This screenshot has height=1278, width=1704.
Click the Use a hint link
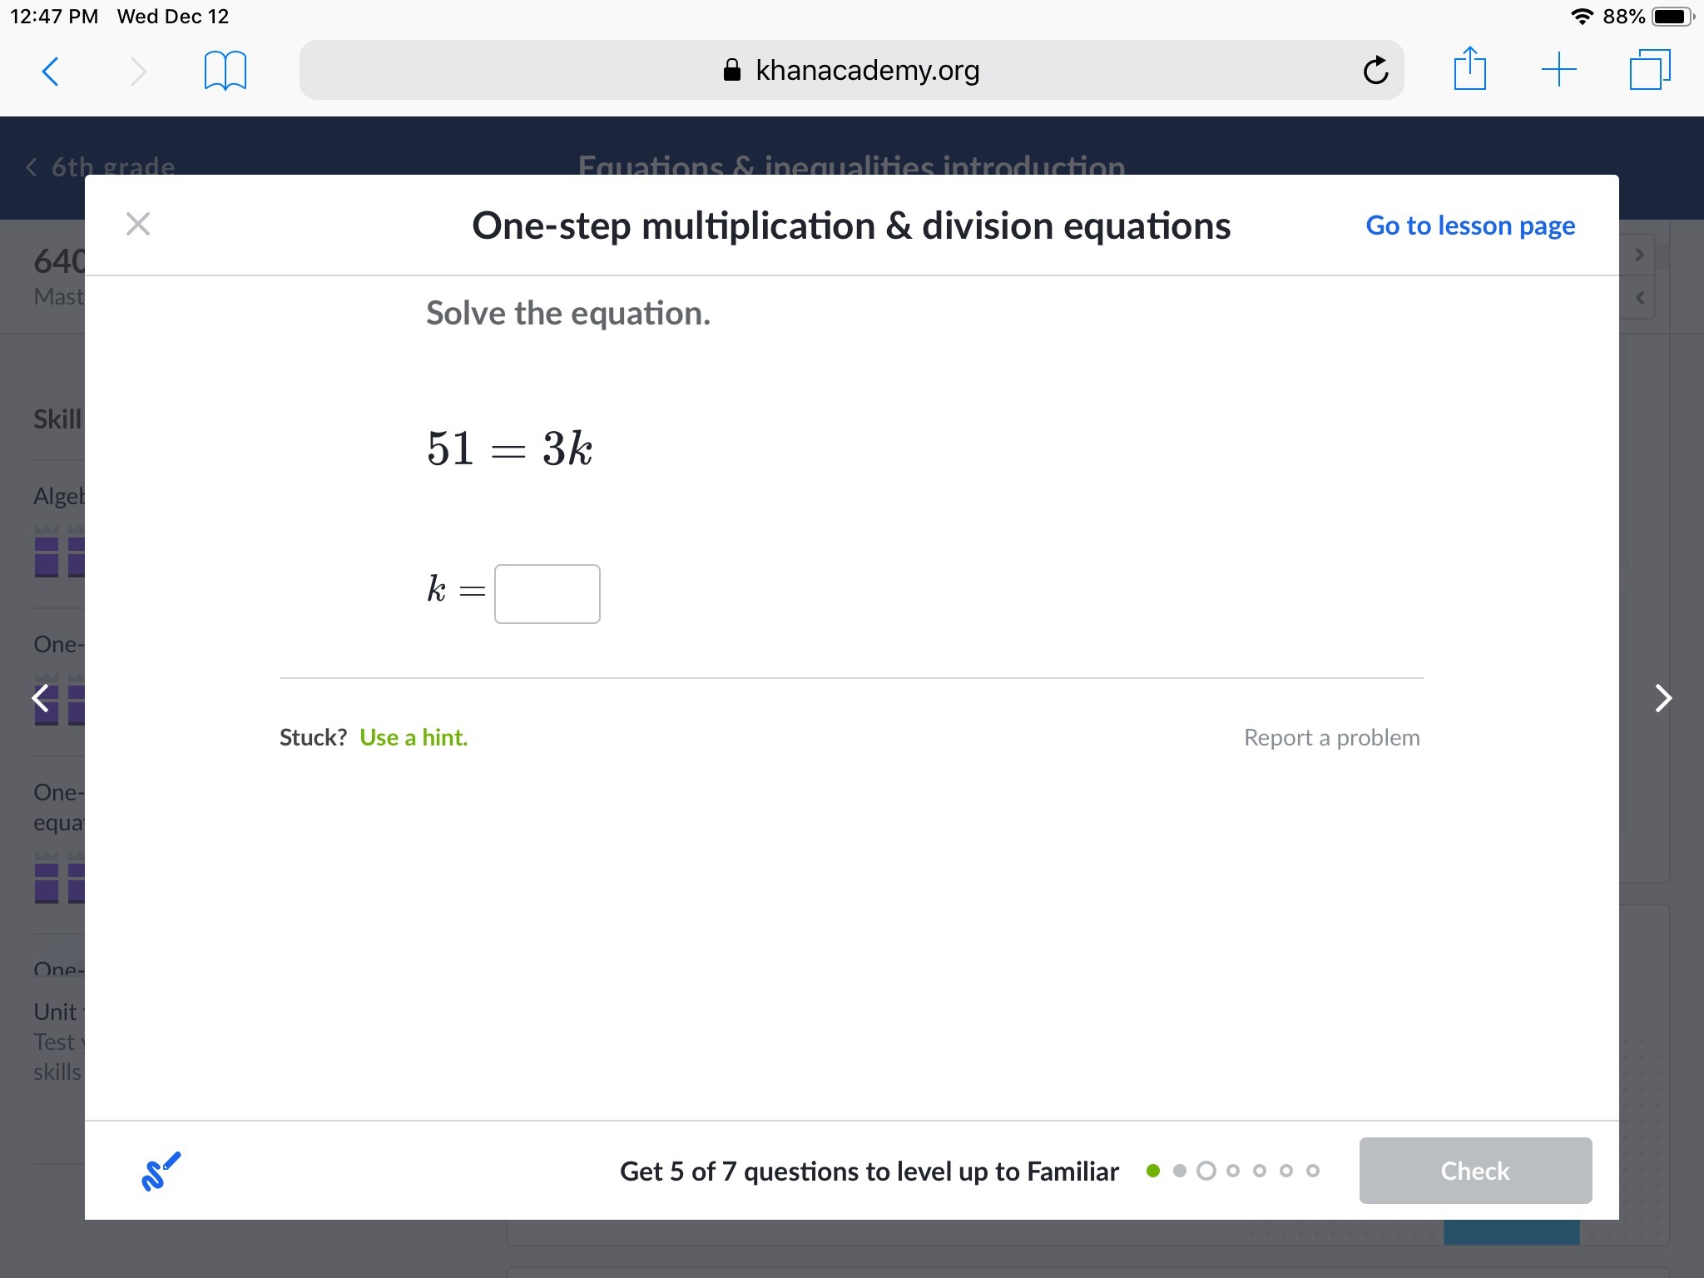(x=414, y=737)
